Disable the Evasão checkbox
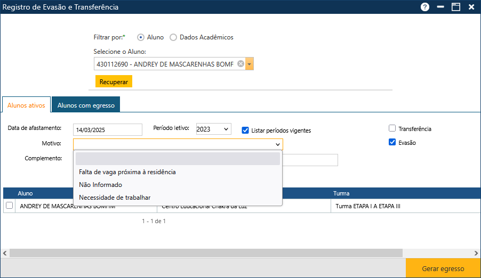The height and width of the screenshot is (278, 481). tap(392, 142)
